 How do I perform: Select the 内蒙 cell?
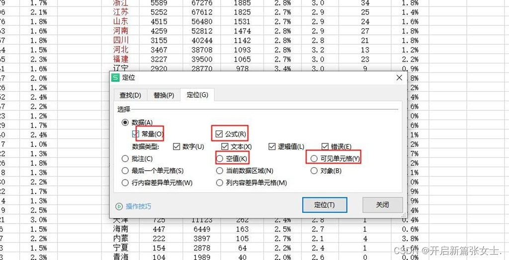point(120,239)
